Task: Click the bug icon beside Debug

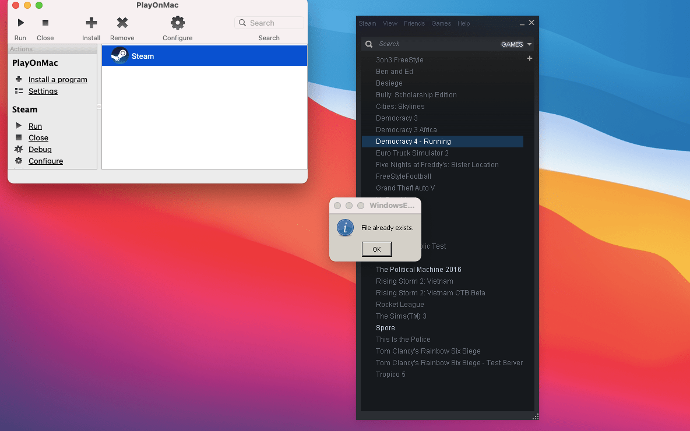Action: point(19,149)
